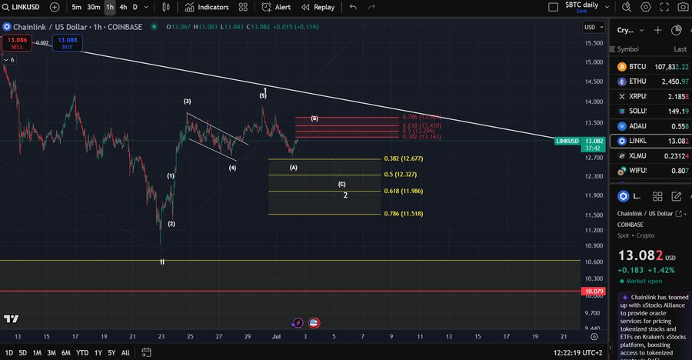Set date range to 3M

pos(52,352)
